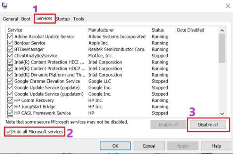Toggle HP JumpStart Bridge checkbox

(x=10, y=106)
